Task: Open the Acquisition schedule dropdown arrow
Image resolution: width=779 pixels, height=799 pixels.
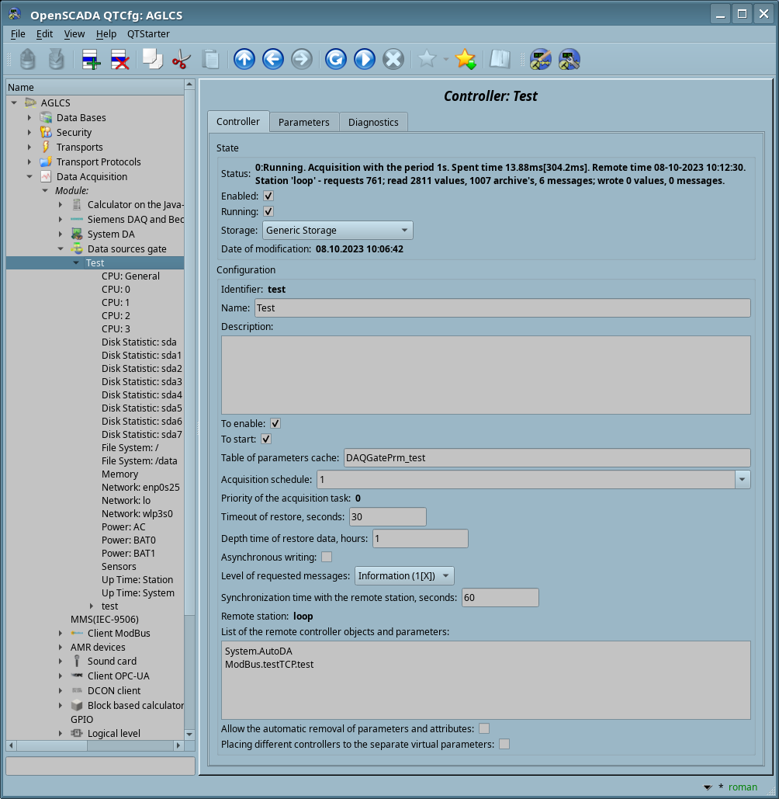Action: coord(743,480)
